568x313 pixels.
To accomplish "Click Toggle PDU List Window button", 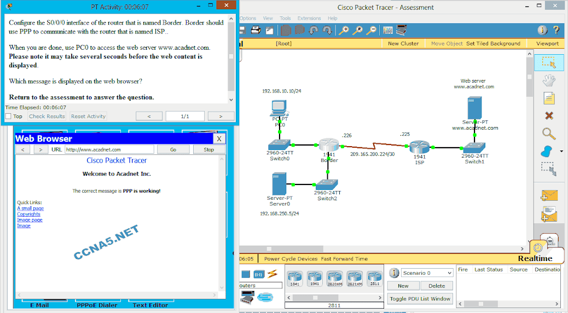I will coord(420,299).
